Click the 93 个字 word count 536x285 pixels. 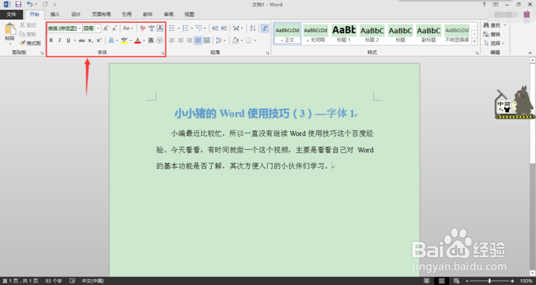53,281
